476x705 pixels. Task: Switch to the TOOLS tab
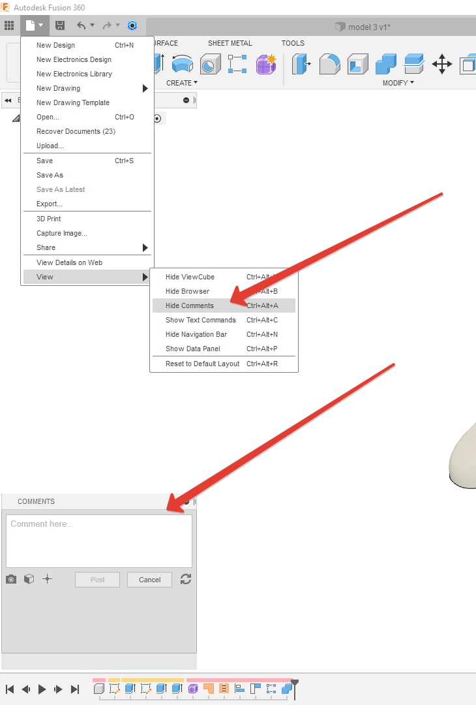click(293, 43)
